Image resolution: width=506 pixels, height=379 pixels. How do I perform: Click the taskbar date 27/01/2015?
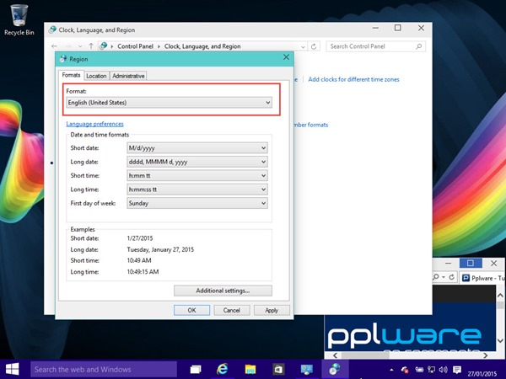point(482,374)
